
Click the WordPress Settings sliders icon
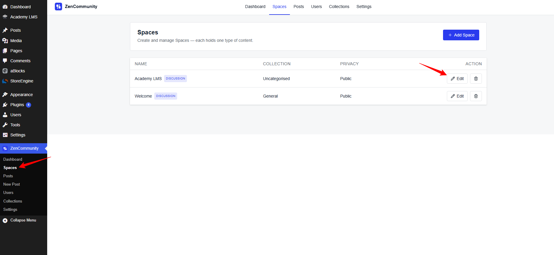coord(5,135)
